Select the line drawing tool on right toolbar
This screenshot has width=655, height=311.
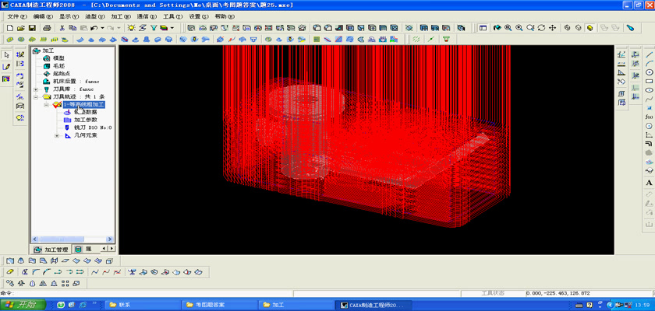649,54
